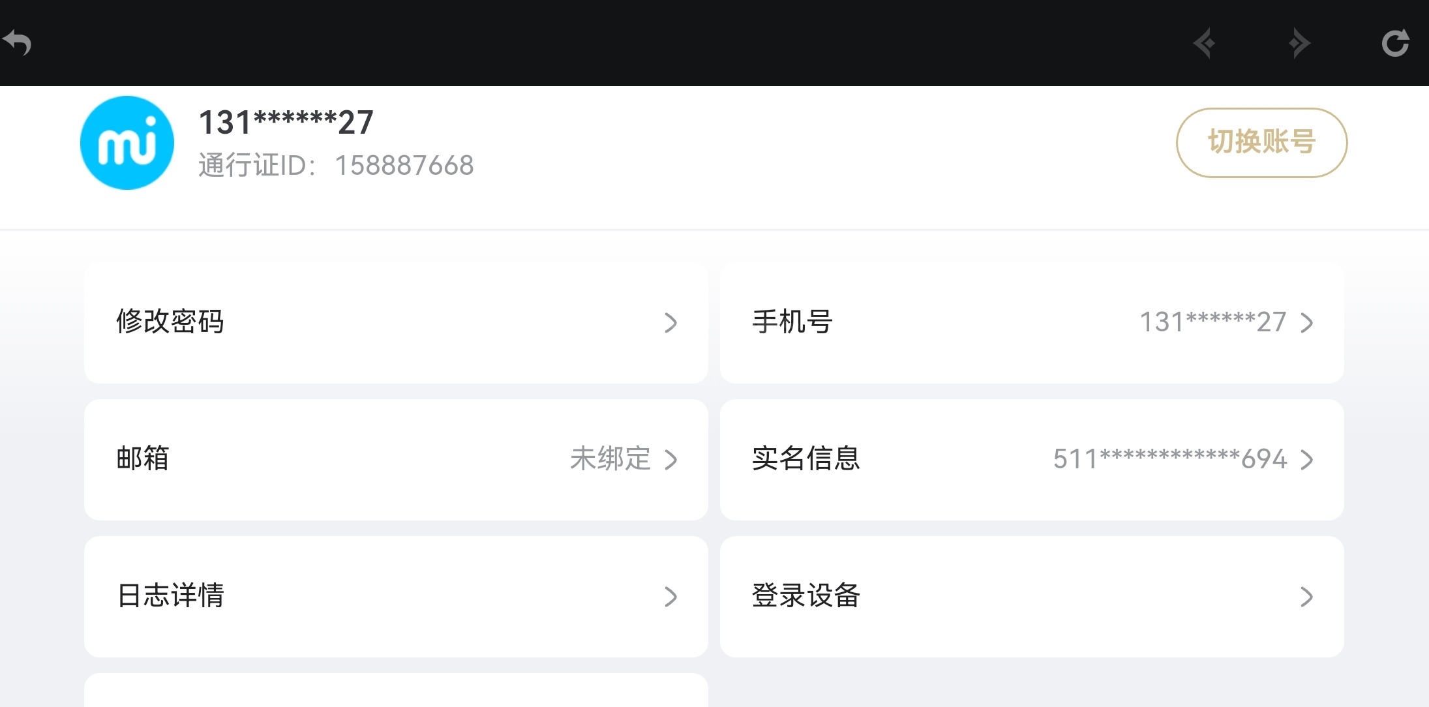
Task: Expand chevron beside 修改密码
Action: (x=670, y=323)
